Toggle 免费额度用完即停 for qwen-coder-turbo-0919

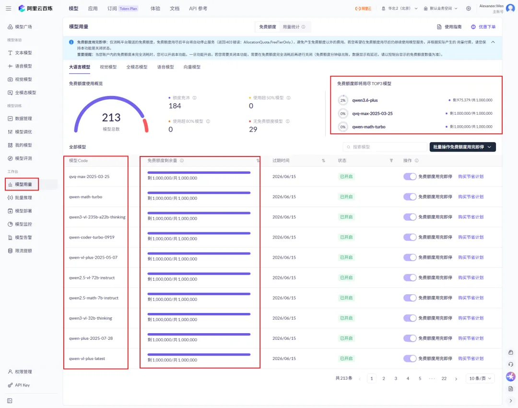click(410, 237)
